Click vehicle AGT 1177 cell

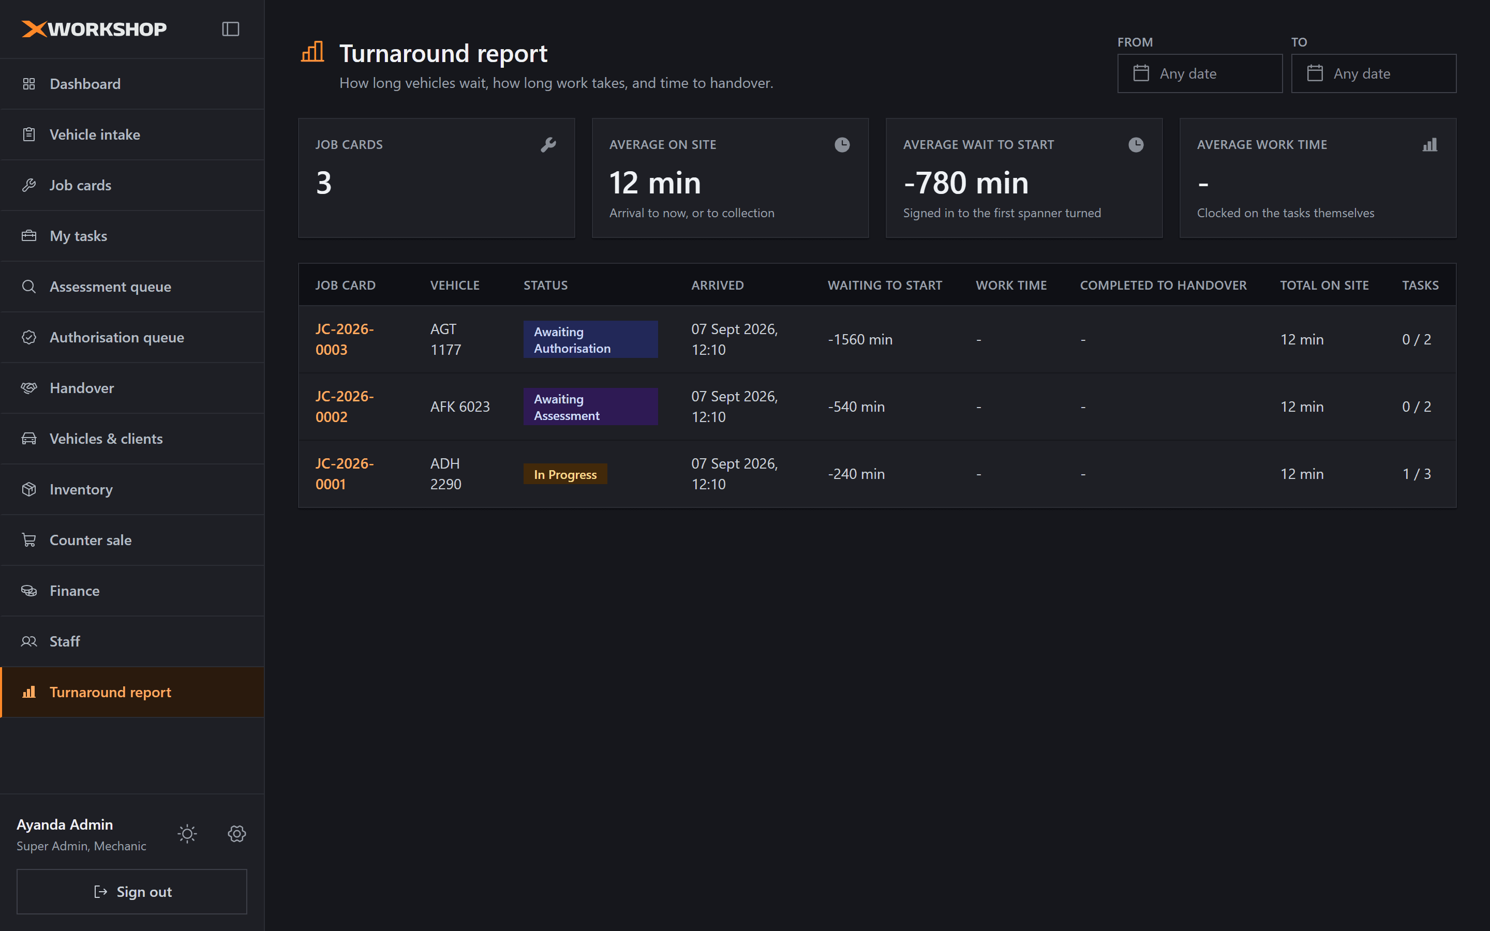tap(446, 339)
